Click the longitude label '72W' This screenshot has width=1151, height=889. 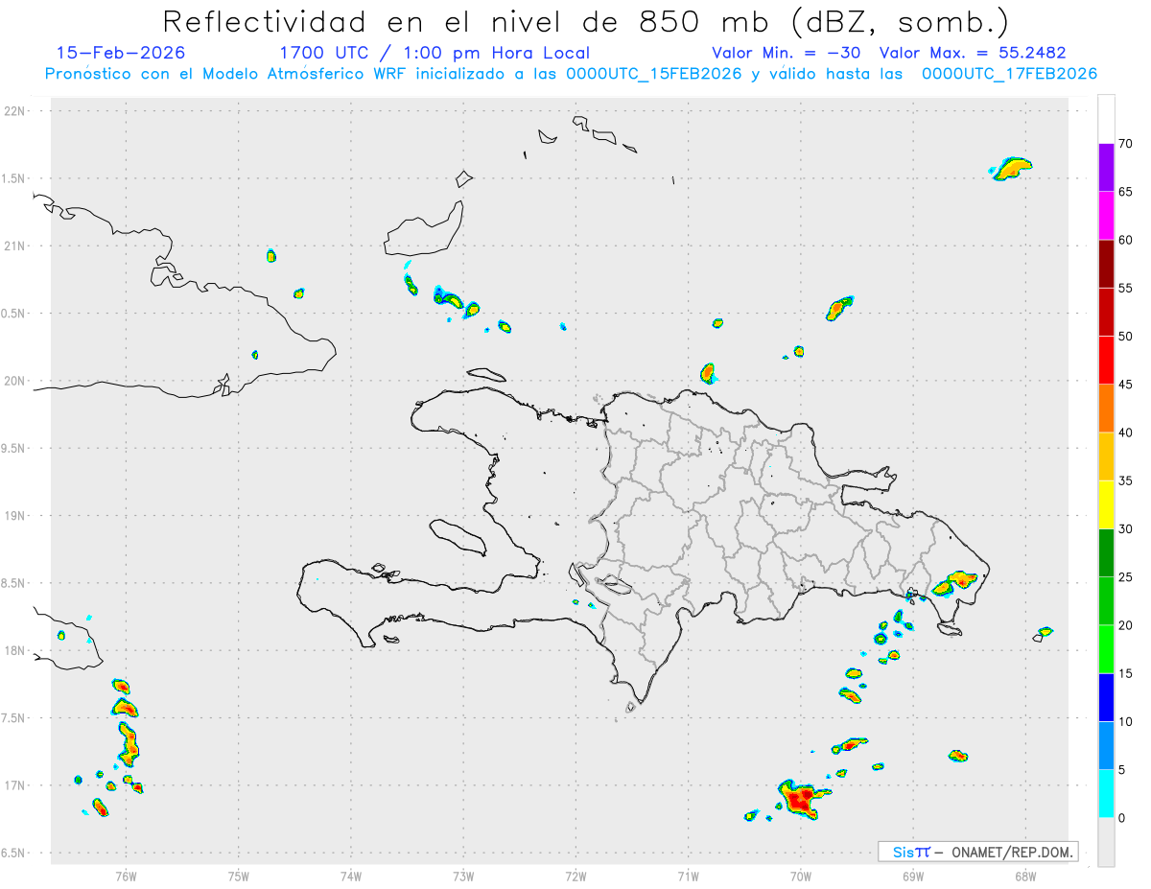click(x=576, y=876)
